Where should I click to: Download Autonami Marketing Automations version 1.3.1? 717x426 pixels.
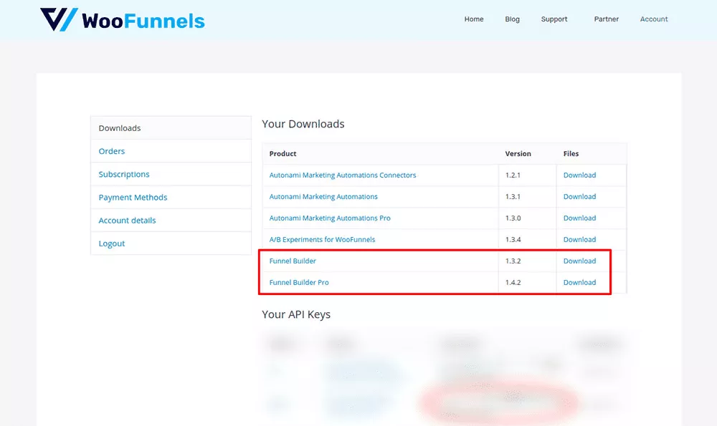(x=579, y=196)
